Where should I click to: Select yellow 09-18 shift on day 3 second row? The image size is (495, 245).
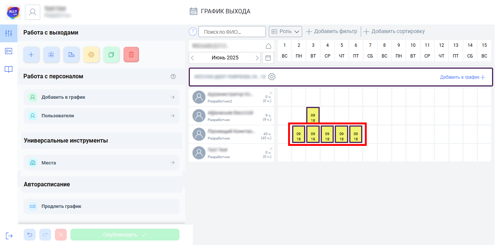(313, 115)
